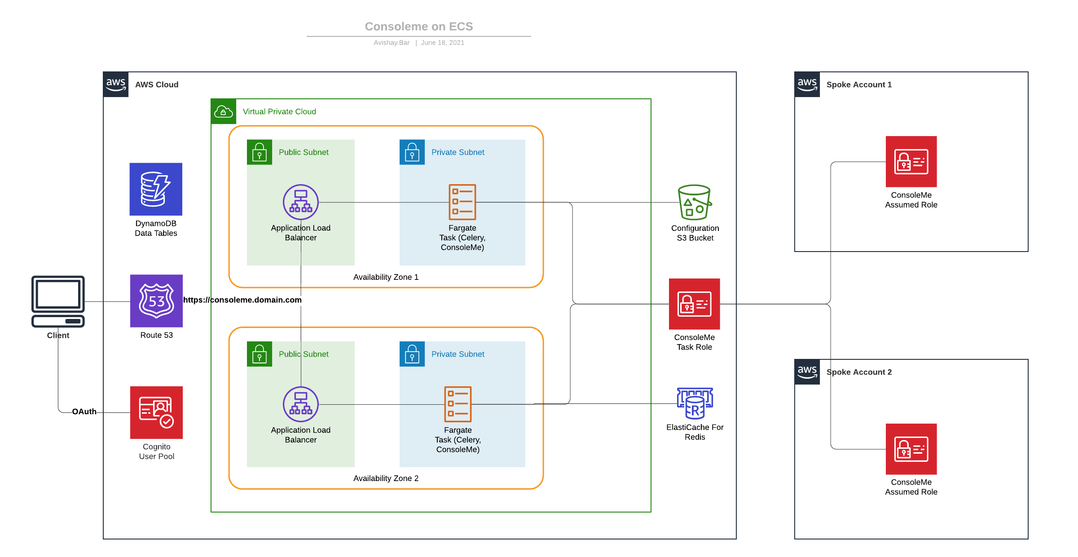The height and width of the screenshot is (557, 1078).
Task: Select the Route 53 icon
Action: [156, 301]
